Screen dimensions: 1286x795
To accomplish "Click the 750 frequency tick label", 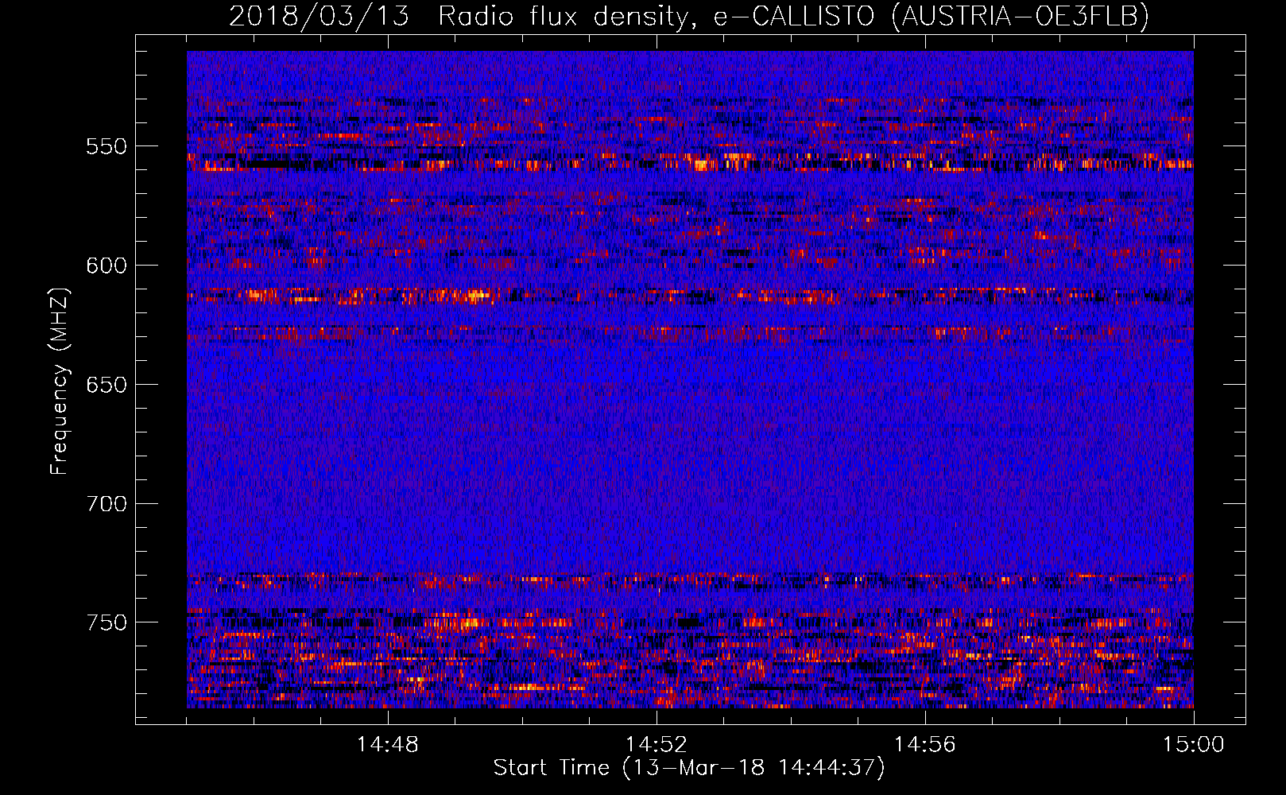I will pos(107,622).
